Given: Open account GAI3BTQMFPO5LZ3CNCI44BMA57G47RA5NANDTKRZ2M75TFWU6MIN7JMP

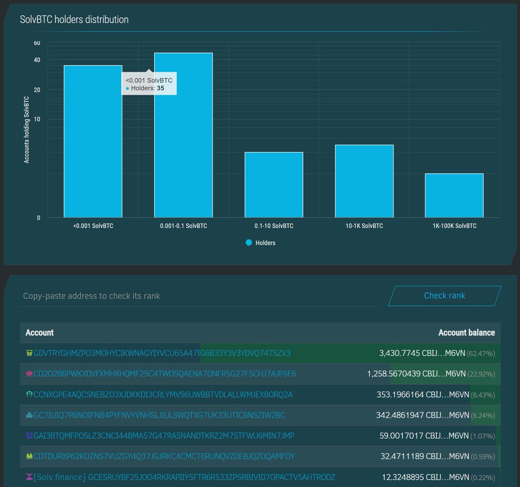Looking at the screenshot, I should (164, 436).
